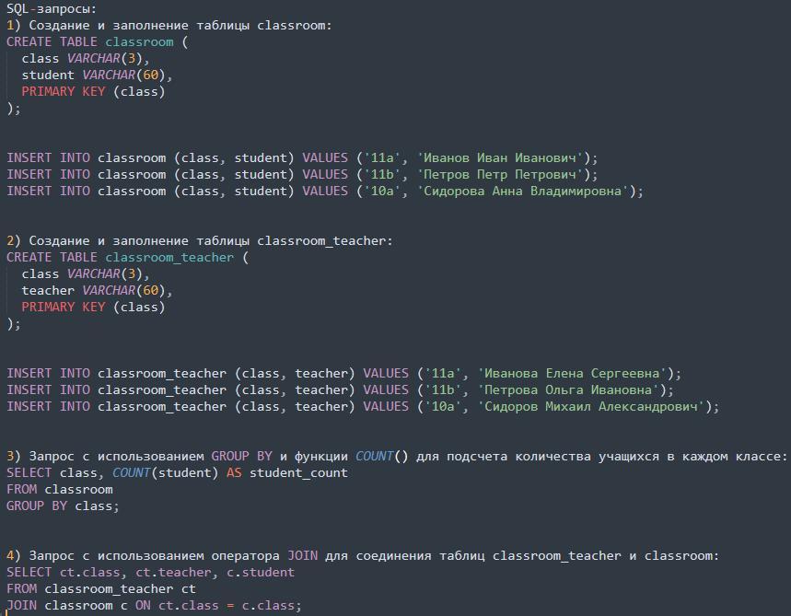Click the INSERT line with 'Сидорова Анна Владимировна'
This screenshot has height=616, width=791.
click(325, 192)
